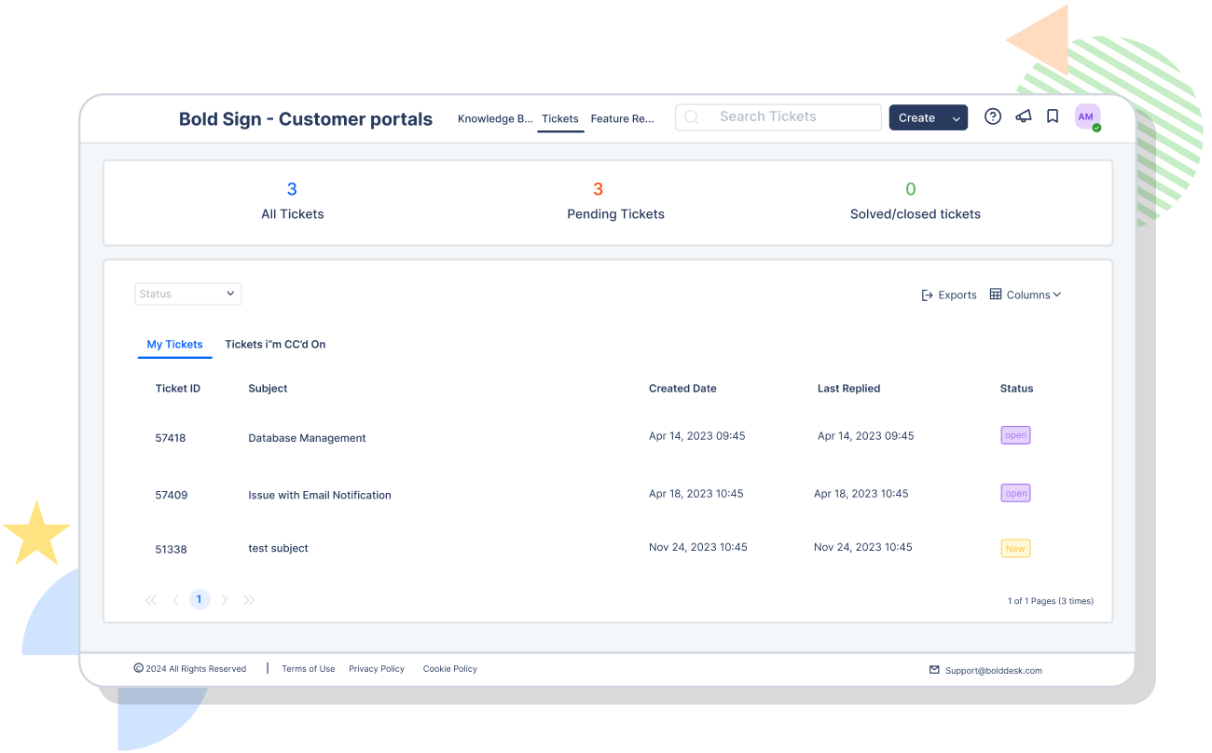This screenshot has height=753, width=1212.
Task: Click the search magnifier icon
Action: tap(692, 117)
